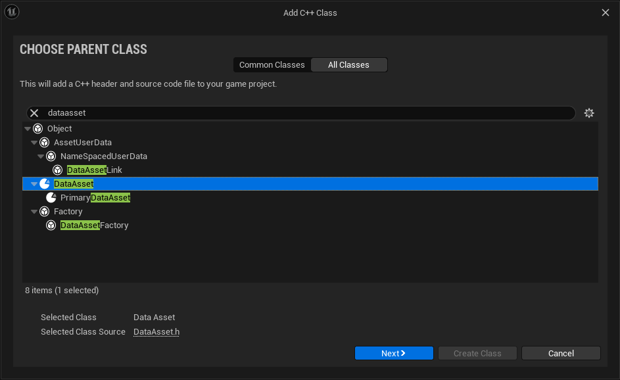Cancel the Add C++ Class dialog
The width and height of the screenshot is (620, 380).
561,353
